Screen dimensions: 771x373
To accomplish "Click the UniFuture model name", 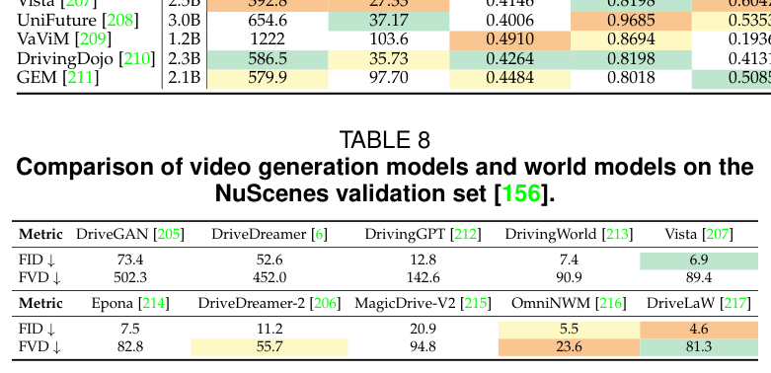I will 56,21.
